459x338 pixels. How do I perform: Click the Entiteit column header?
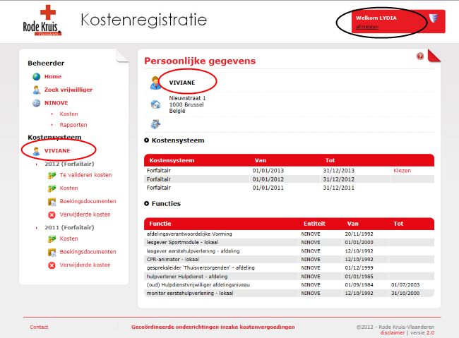[314, 224]
